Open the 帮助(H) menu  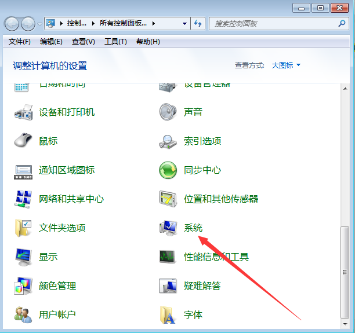148,42
